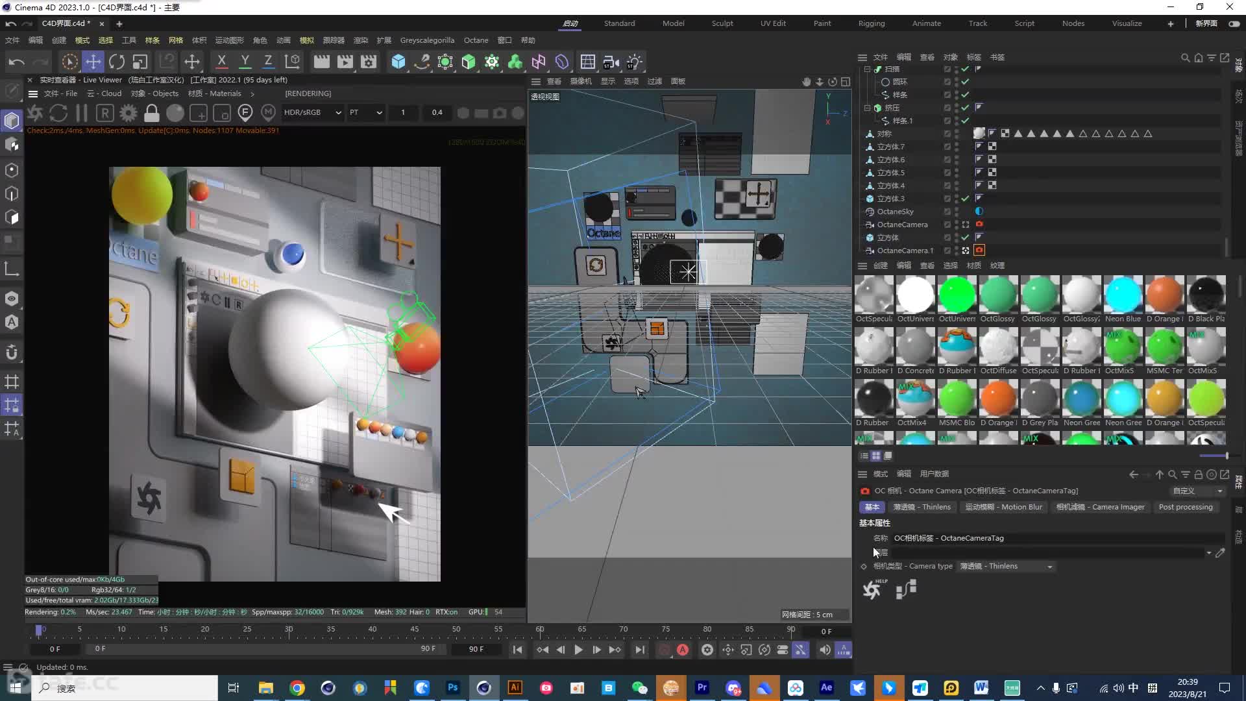Image resolution: width=1246 pixels, height=701 pixels.
Task: Select the Neon Blue material swatch
Action: 1123,295
